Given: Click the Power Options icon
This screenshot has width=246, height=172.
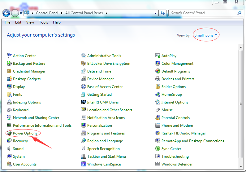Looking at the screenshot, I should (9, 133).
